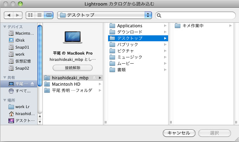Select the shared computer 平尾 in sidebar
239x142 pixels.
pyautogui.click(x=19, y=84)
